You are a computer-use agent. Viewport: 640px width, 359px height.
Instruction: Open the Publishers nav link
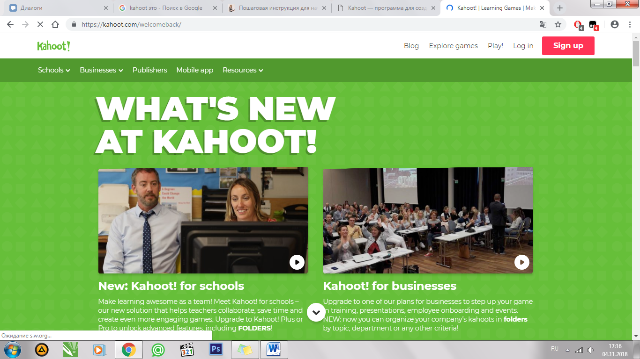coord(150,70)
